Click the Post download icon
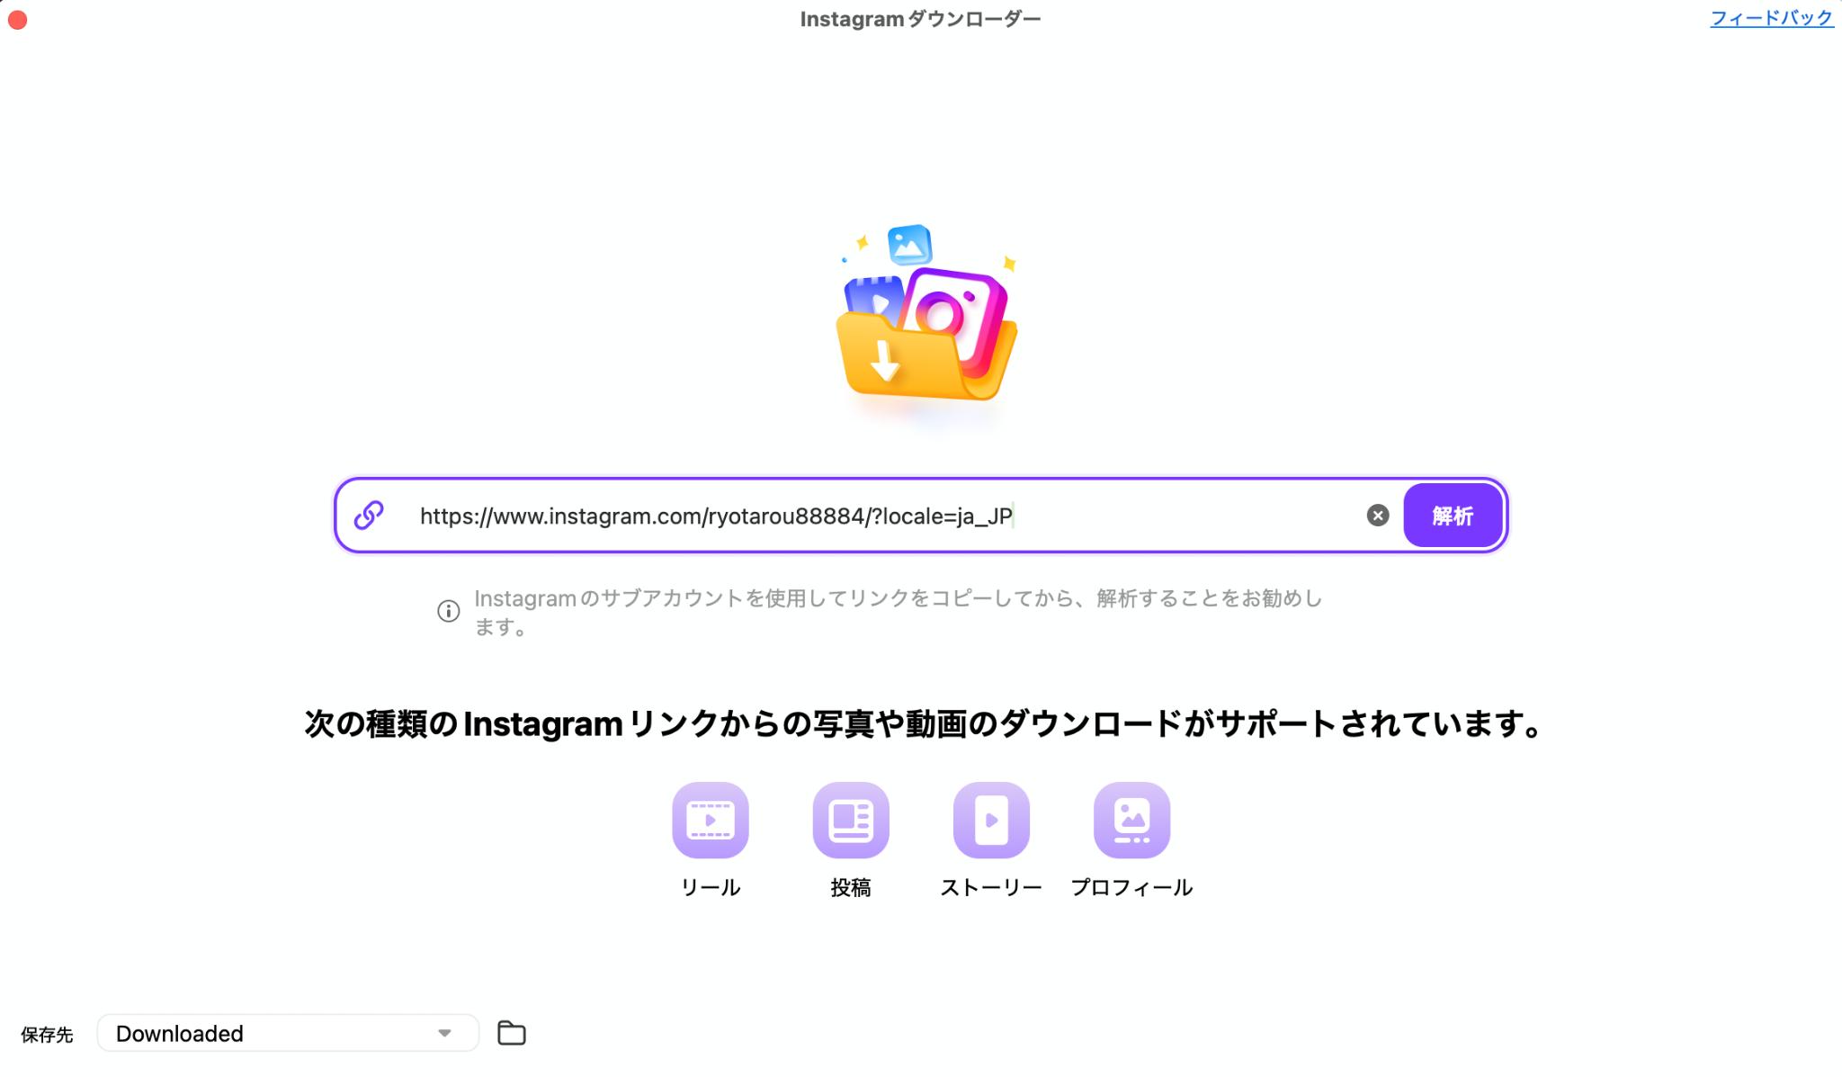 pos(852,820)
